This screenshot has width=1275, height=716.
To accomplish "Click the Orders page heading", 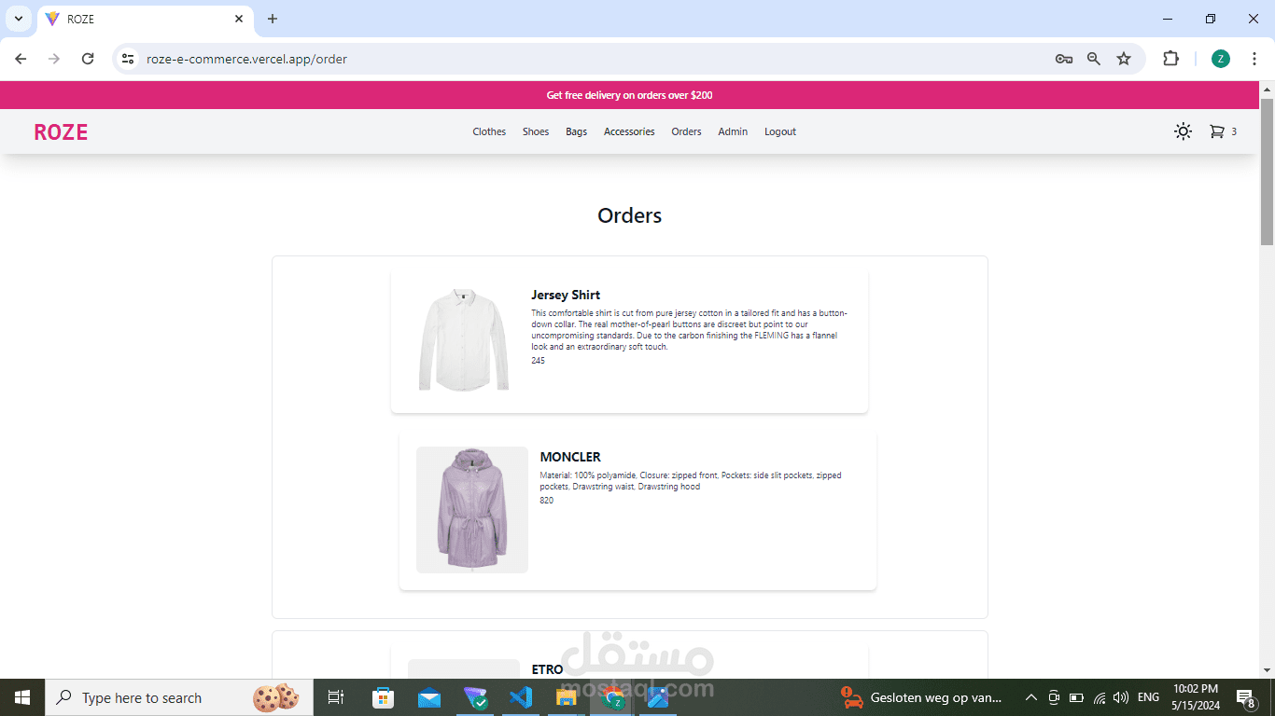I will coord(630,215).
